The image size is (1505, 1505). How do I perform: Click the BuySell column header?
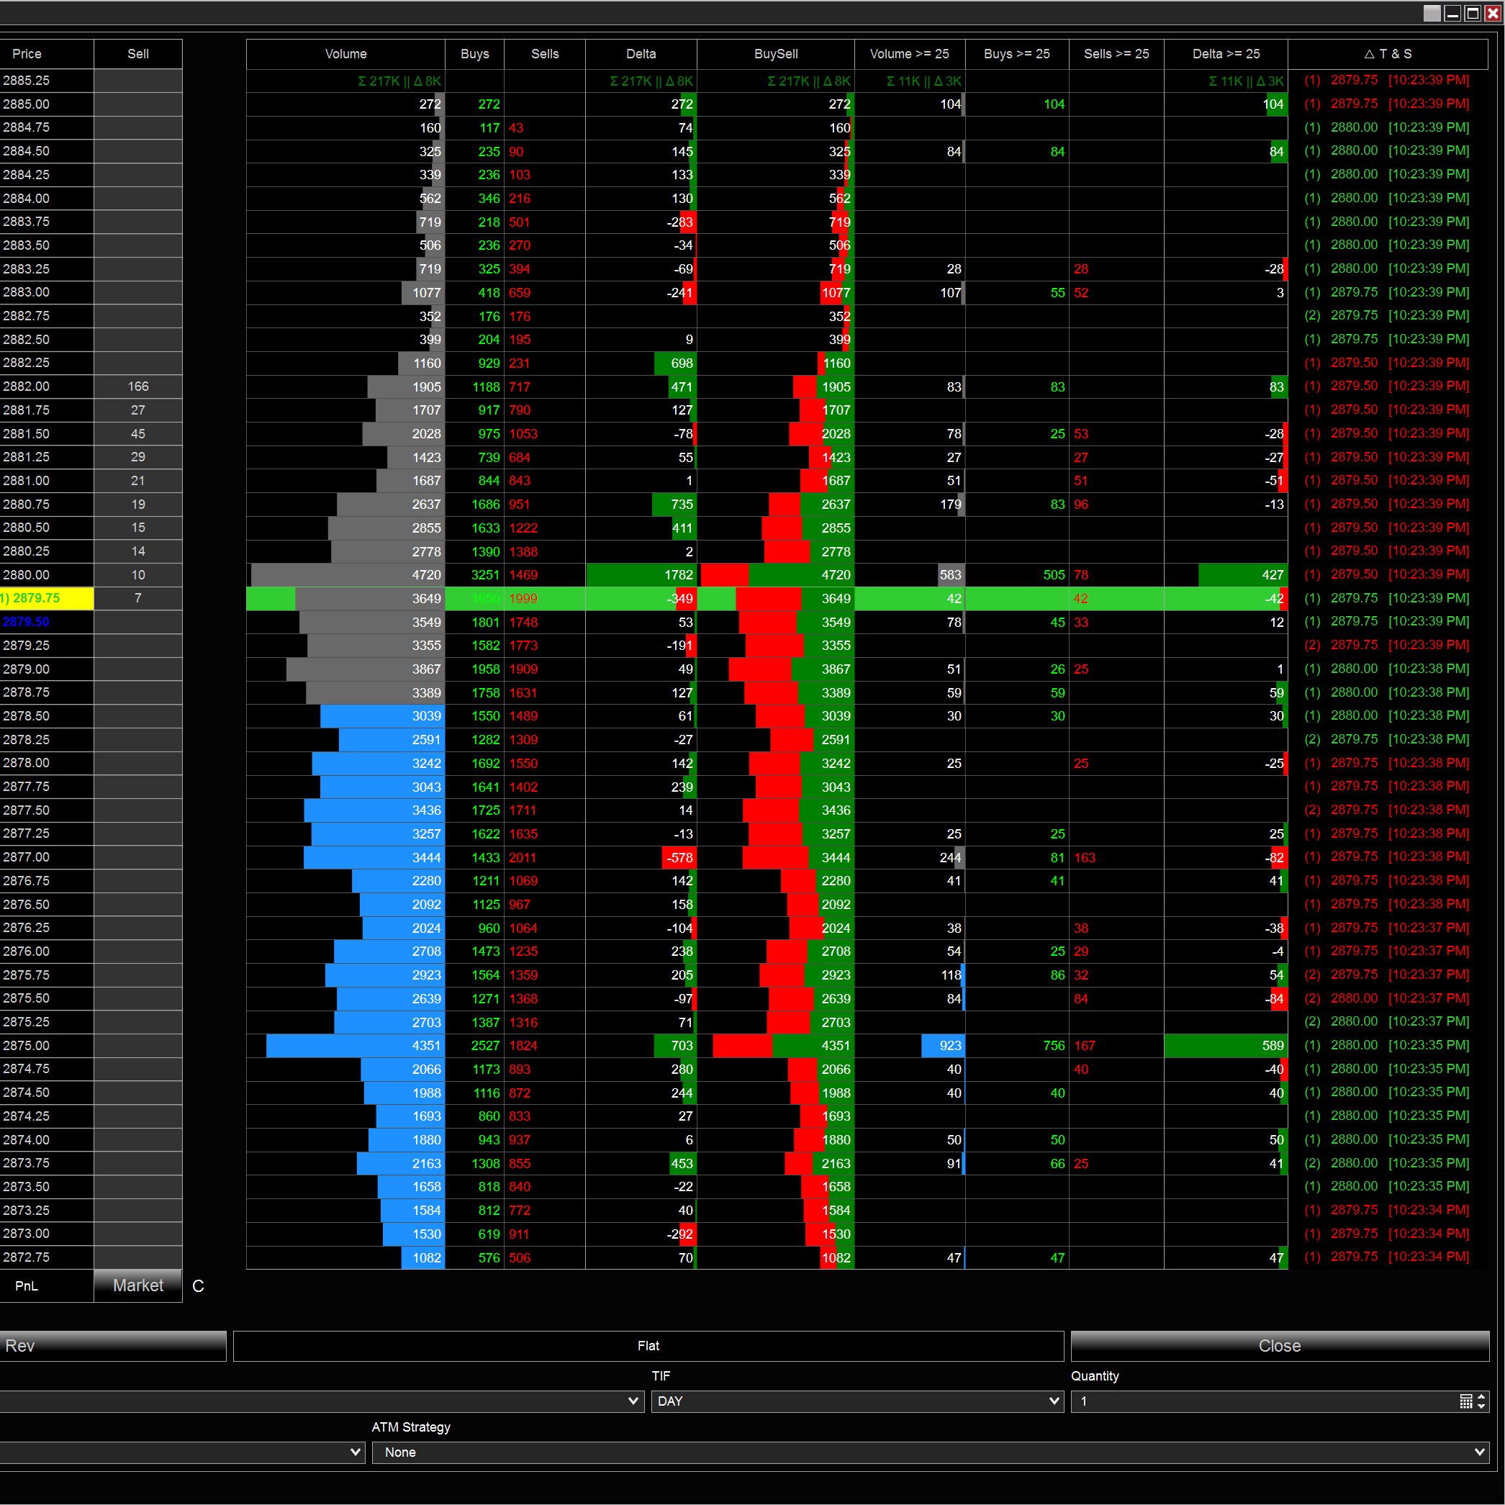775,54
